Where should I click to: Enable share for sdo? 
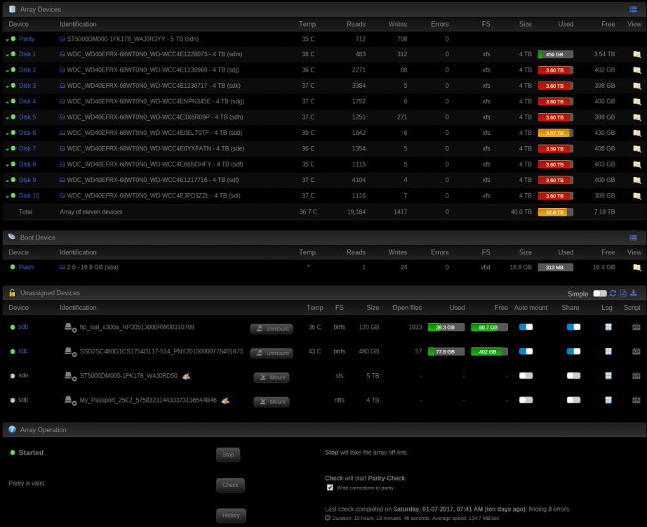coord(573,376)
